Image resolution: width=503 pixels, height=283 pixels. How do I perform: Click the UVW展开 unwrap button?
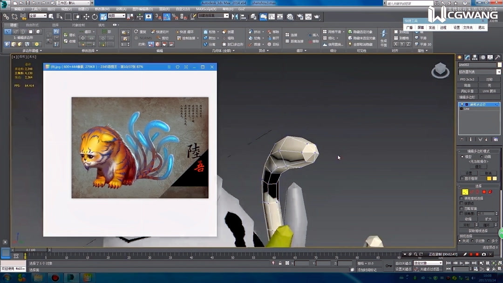click(x=489, y=91)
